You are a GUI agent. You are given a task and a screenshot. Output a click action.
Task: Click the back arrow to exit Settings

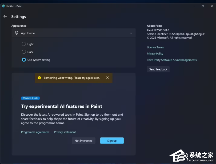(x=5, y=16)
